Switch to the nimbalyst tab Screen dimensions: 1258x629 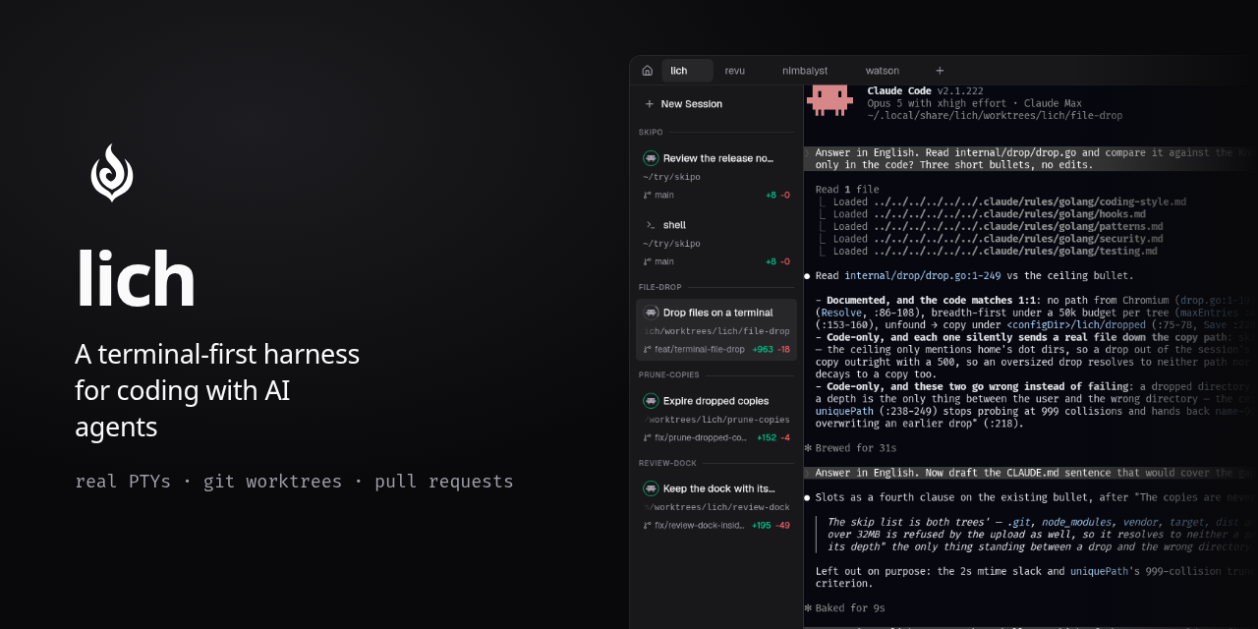point(805,71)
